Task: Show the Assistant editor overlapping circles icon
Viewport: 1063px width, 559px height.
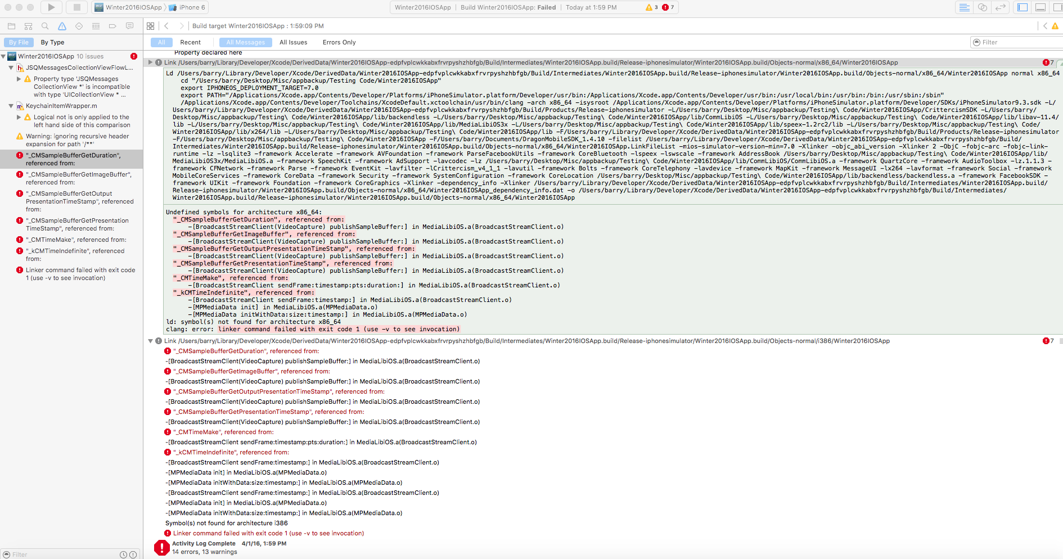Action: tap(983, 7)
